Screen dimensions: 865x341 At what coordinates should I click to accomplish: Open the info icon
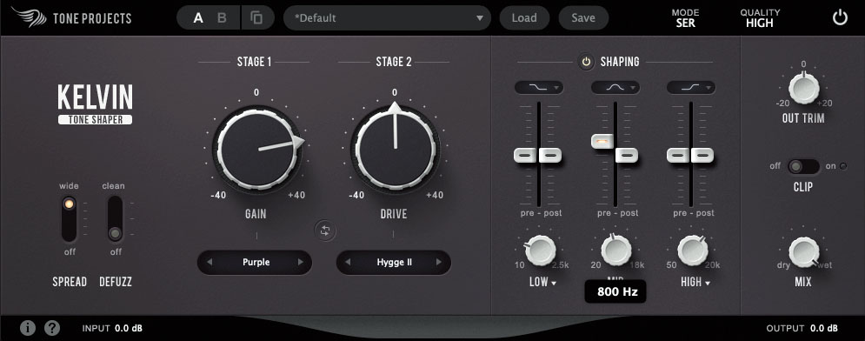(28, 328)
